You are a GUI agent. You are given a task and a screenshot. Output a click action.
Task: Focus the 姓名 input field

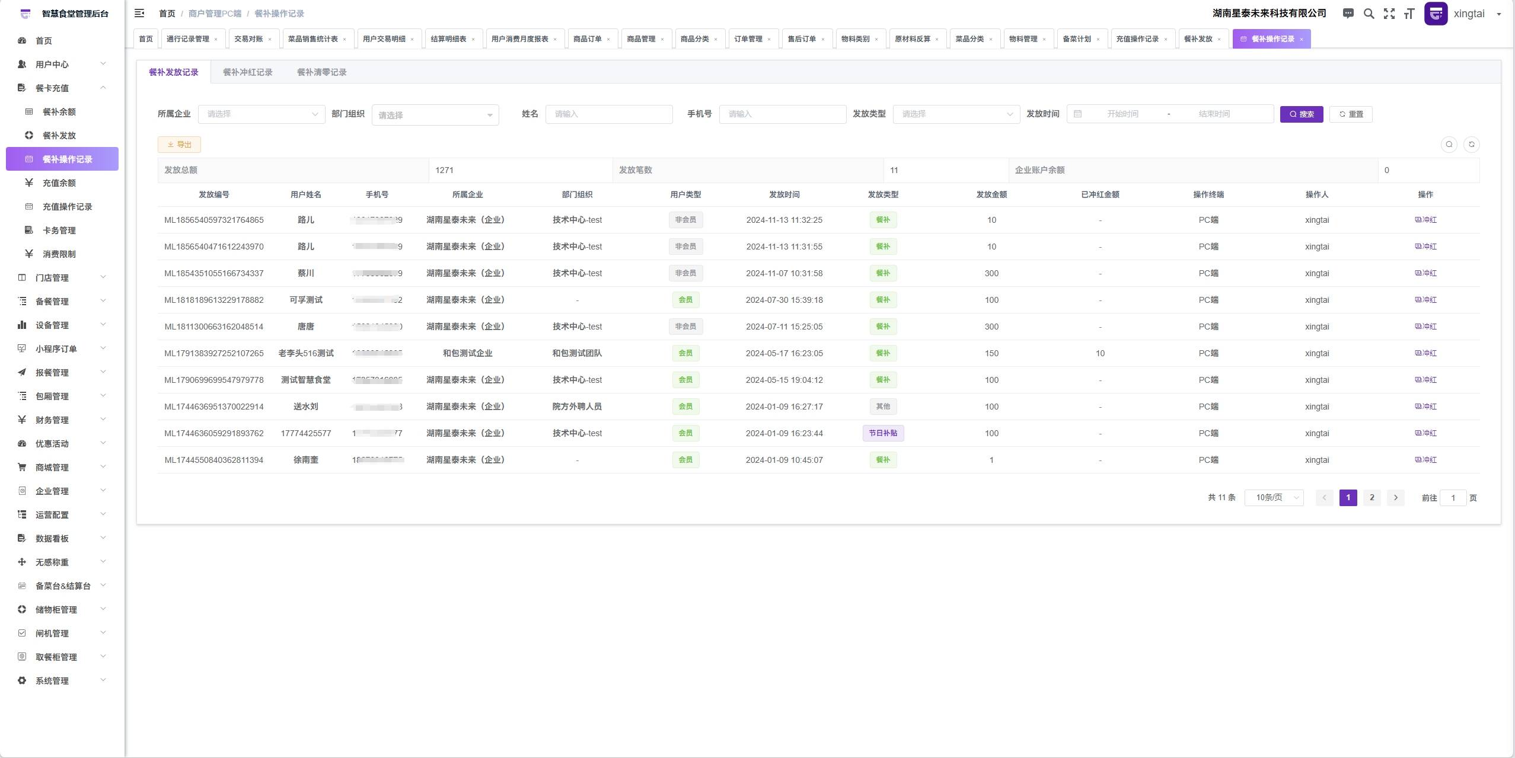pos(609,114)
